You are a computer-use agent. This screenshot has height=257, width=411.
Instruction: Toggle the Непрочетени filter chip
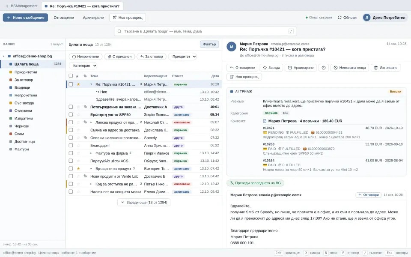coord(86,57)
